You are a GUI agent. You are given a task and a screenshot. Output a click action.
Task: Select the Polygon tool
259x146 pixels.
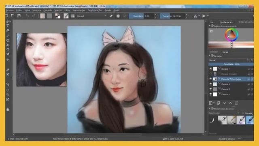click(x=8, y=45)
